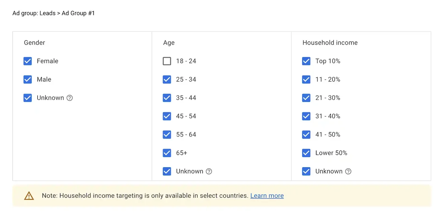Uncheck the 41 - 50% income checkbox
Viewport: 440px width, 215px height.
306,135
